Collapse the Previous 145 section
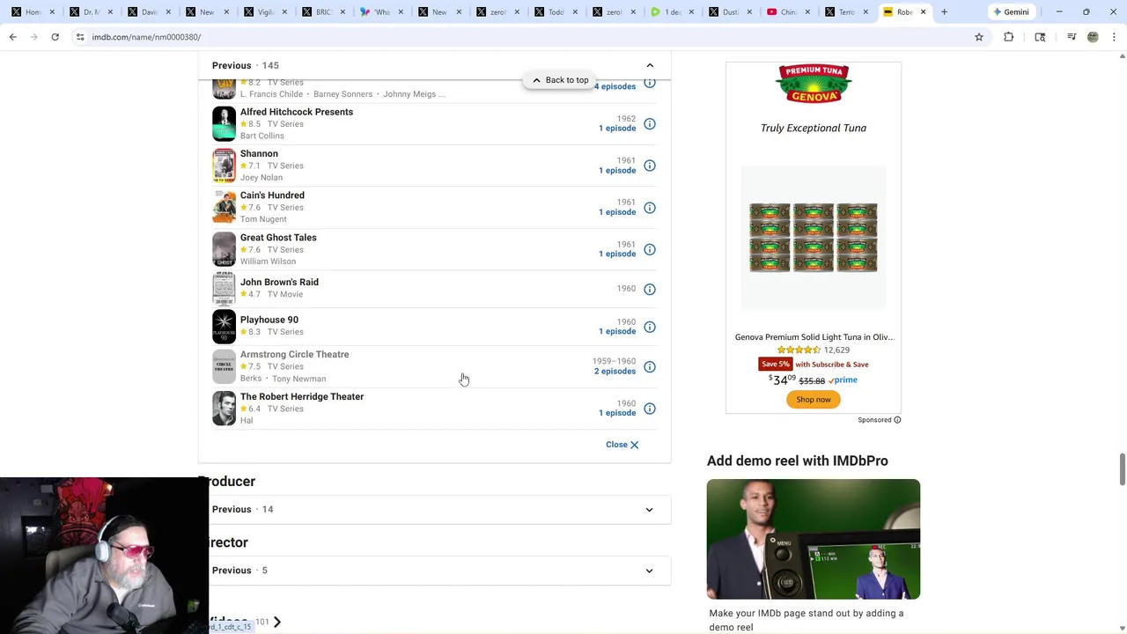This screenshot has height=634, width=1127. 650,65
